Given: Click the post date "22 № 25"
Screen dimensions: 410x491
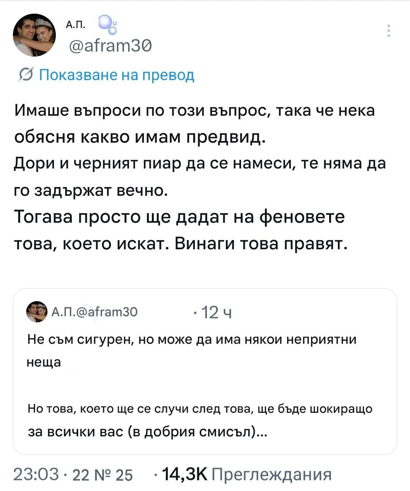Looking at the screenshot, I should click(x=102, y=475).
